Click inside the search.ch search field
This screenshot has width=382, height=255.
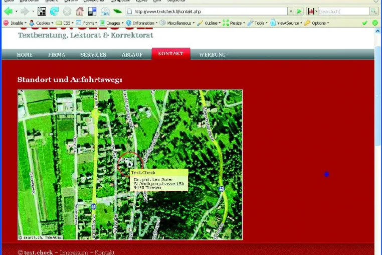click(x=343, y=12)
